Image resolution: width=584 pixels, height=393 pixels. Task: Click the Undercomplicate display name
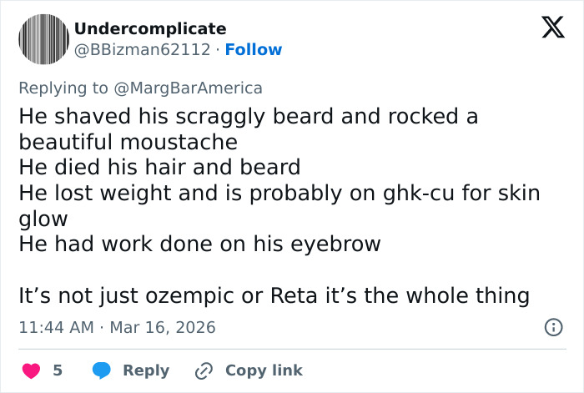tap(150, 29)
